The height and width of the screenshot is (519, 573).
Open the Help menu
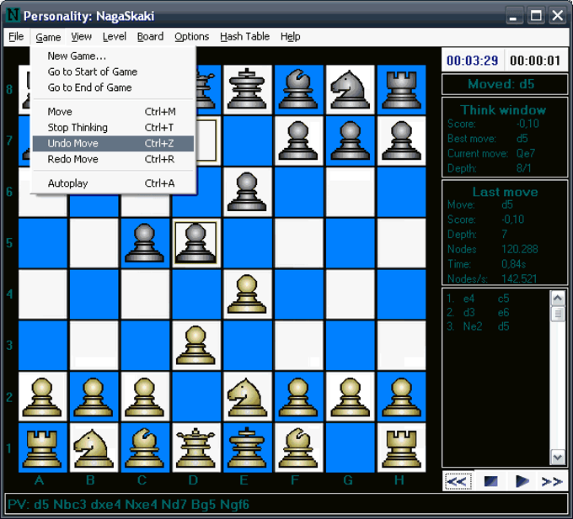pos(291,37)
